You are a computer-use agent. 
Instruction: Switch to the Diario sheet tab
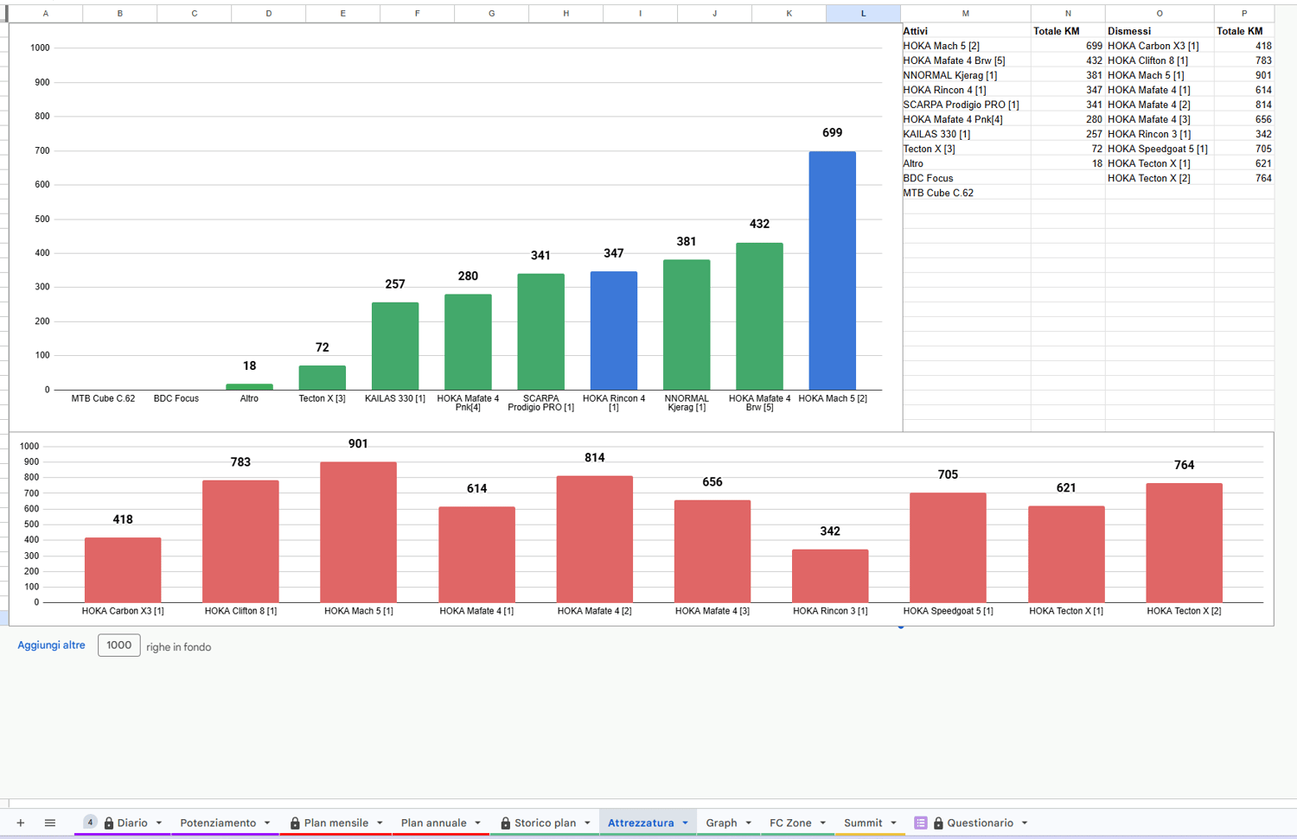pyautogui.click(x=132, y=823)
